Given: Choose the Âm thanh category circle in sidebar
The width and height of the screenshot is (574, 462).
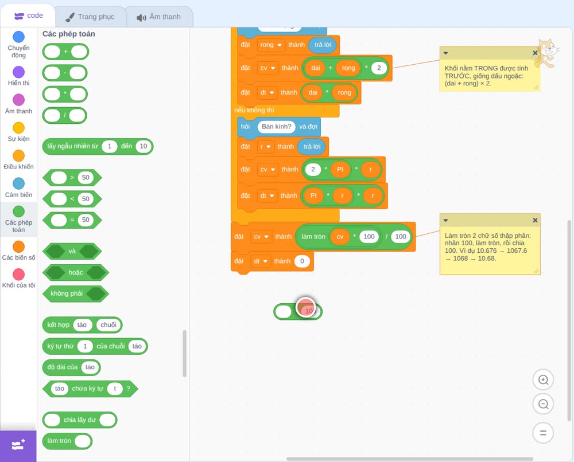Looking at the screenshot, I should (x=19, y=100).
